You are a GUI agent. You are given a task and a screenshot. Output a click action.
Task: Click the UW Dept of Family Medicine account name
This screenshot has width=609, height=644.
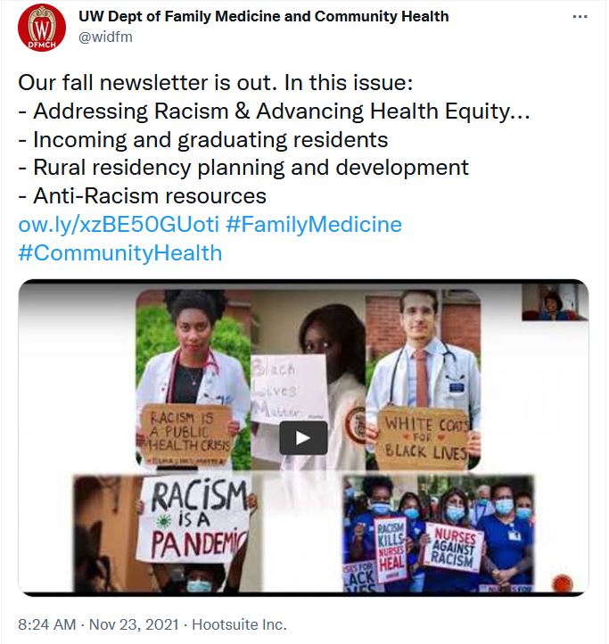click(x=264, y=16)
